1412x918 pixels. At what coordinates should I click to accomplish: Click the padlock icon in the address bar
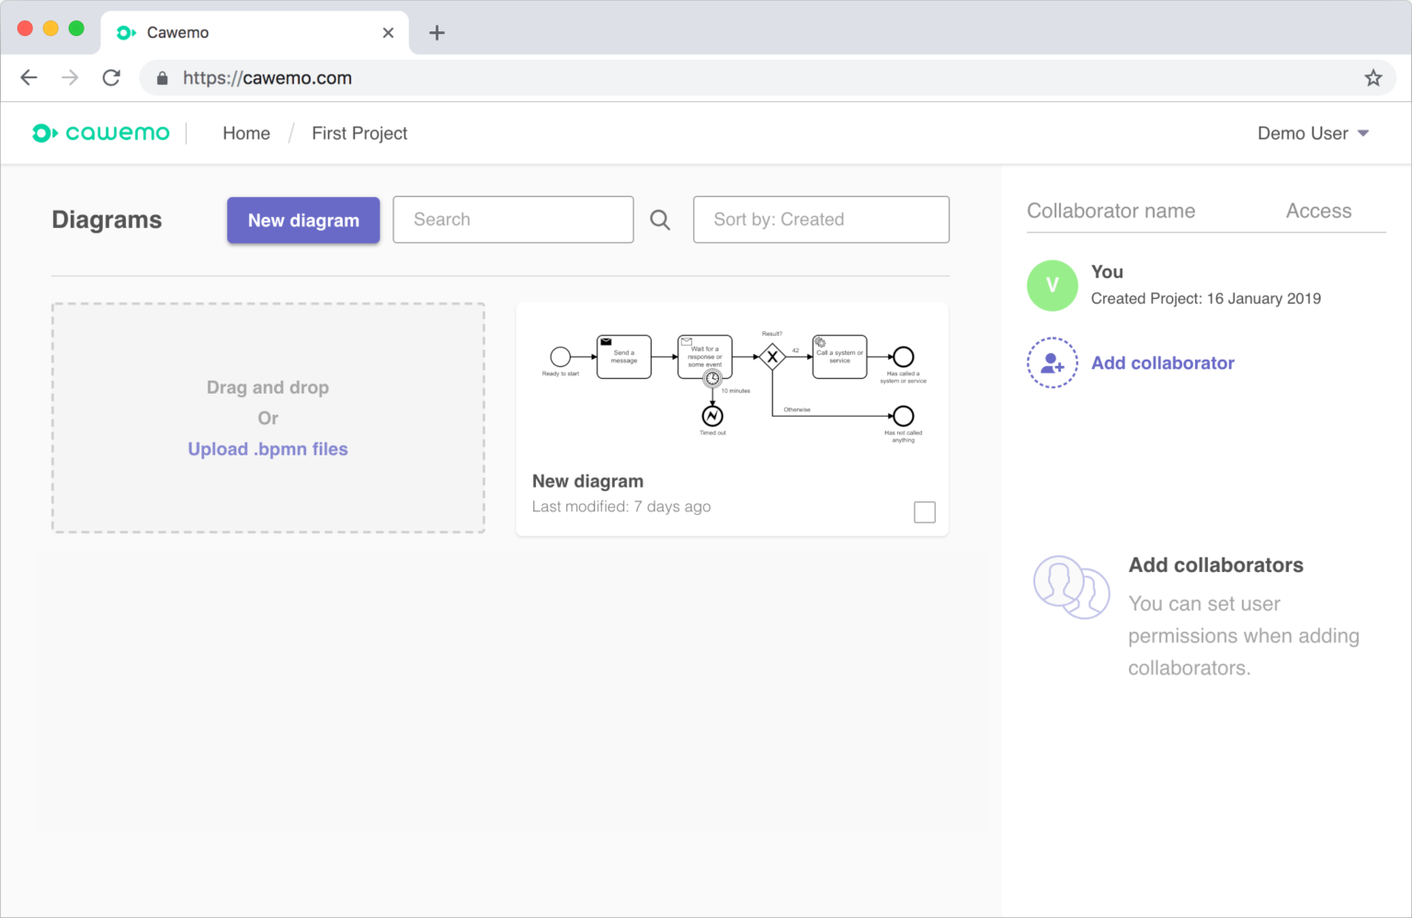pyautogui.click(x=162, y=78)
